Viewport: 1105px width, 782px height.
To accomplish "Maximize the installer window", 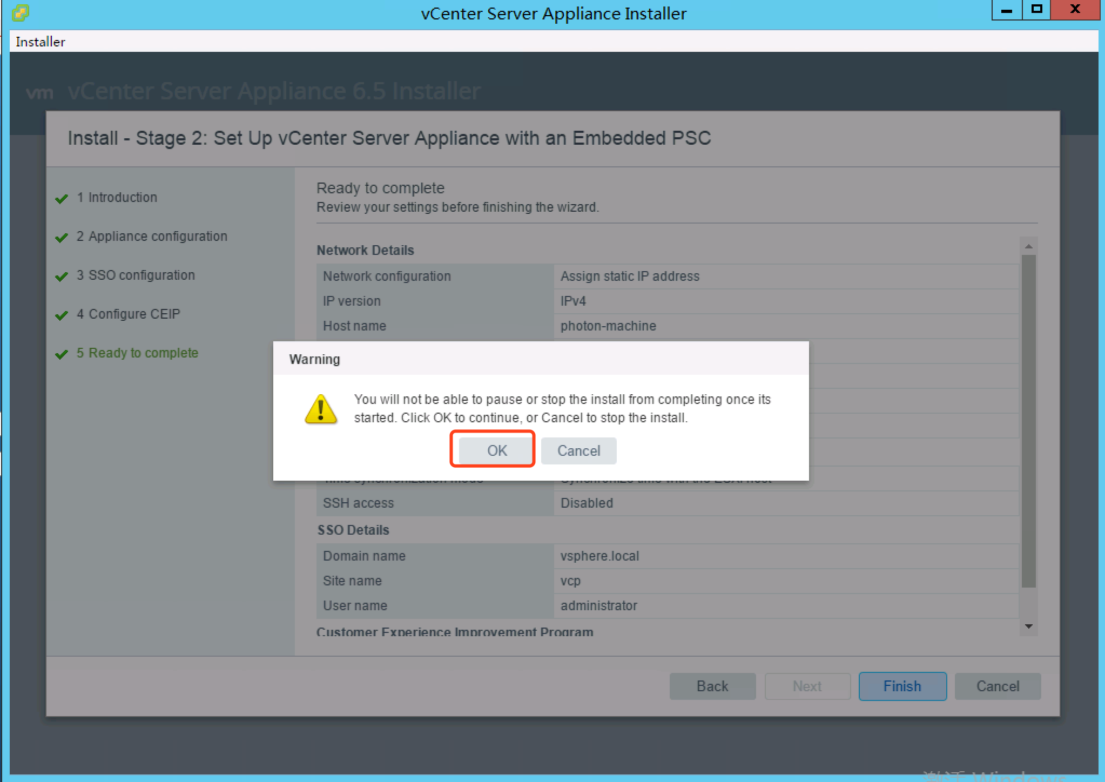I will click(1036, 10).
